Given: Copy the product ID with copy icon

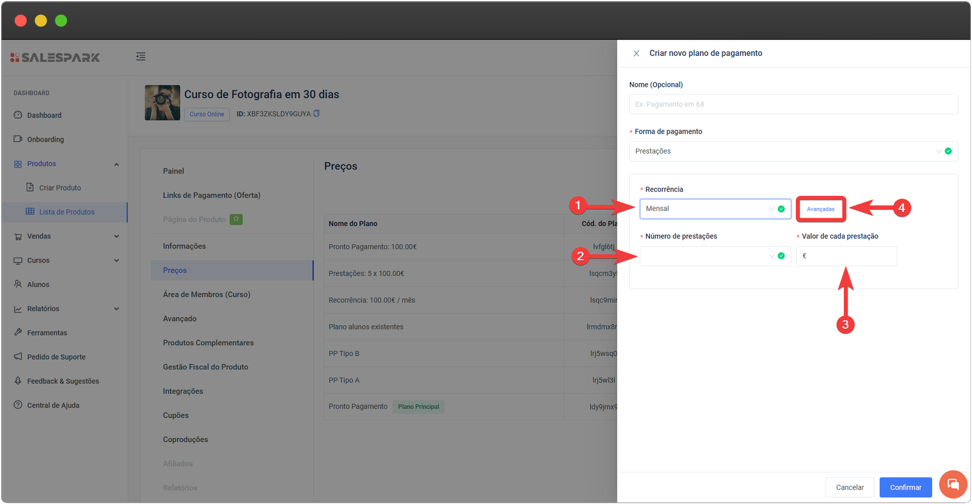Looking at the screenshot, I should [317, 113].
